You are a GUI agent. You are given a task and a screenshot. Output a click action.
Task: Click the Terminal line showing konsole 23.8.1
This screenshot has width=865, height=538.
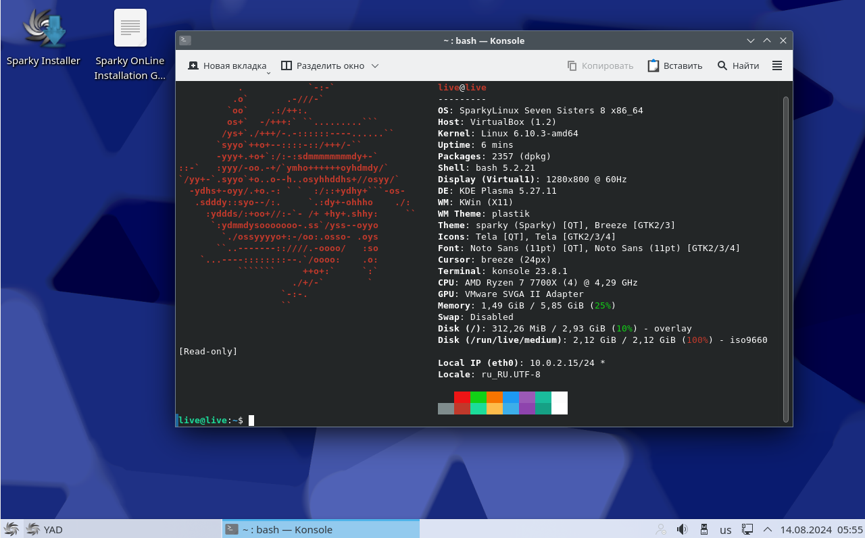[x=503, y=271]
